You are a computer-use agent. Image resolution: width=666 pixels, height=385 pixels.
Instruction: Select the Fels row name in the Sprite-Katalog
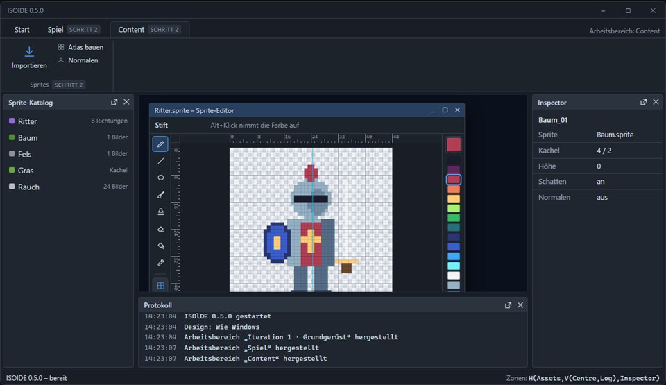click(25, 154)
